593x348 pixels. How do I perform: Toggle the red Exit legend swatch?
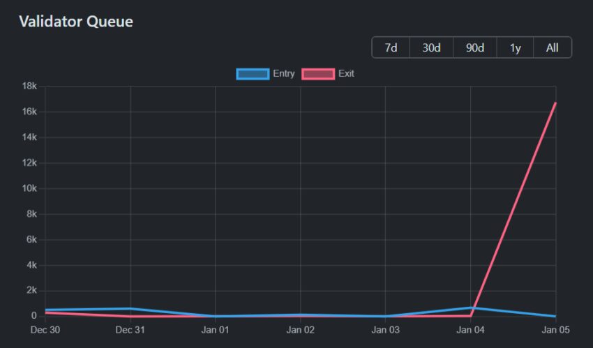[317, 73]
